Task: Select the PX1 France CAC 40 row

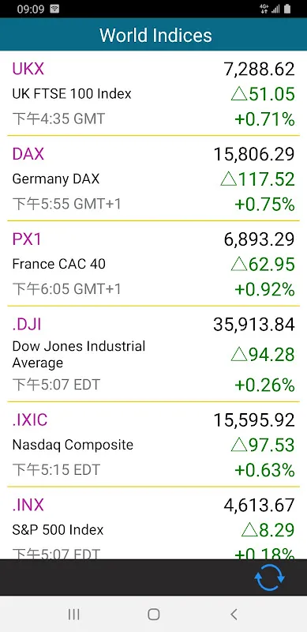Action: (153, 264)
